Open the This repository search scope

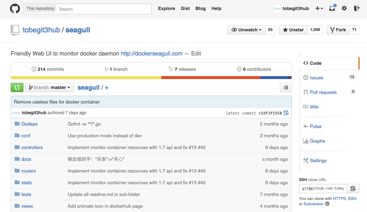click(40, 9)
